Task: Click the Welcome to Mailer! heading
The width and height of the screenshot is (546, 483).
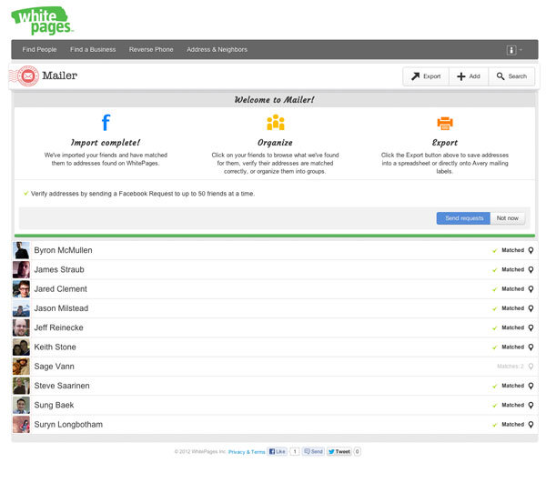Action: pyautogui.click(x=275, y=100)
